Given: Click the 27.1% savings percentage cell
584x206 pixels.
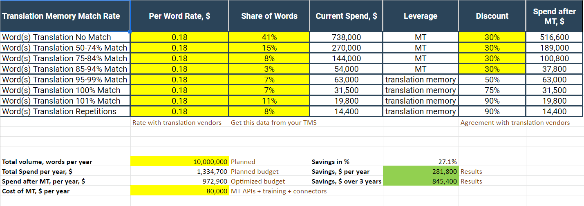Looking at the screenshot, I should pyautogui.click(x=421, y=162).
